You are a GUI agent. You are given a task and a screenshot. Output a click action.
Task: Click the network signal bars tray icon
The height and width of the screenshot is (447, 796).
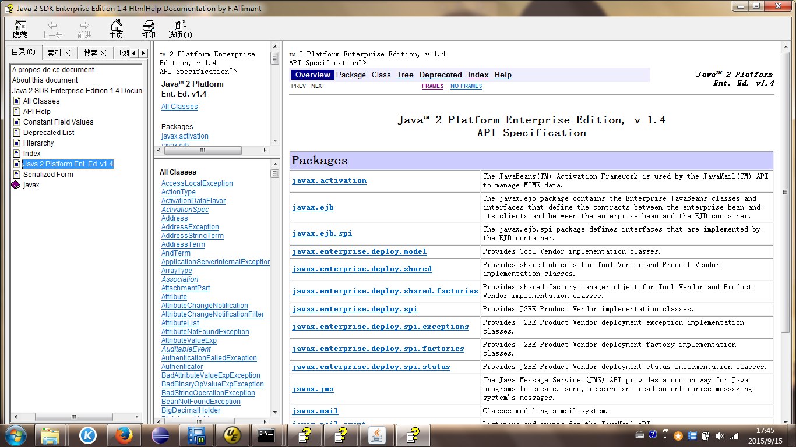pos(734,435)
